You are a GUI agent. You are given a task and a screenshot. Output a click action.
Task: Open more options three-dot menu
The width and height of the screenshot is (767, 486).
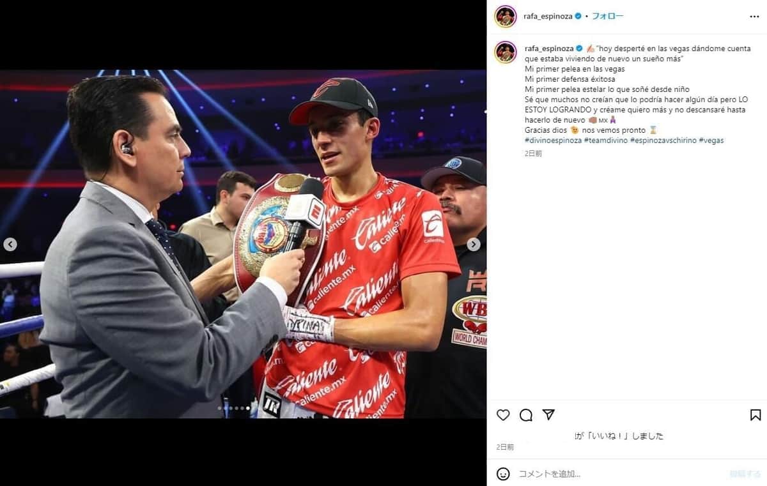point(754,16)
